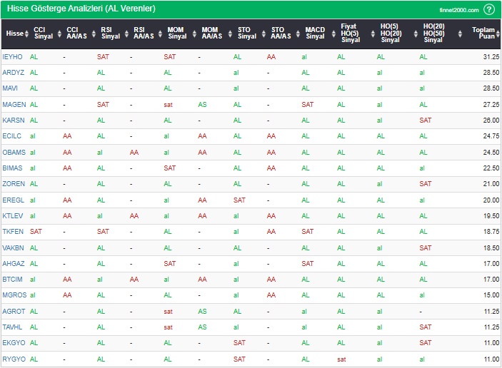Open KTLEV stock link

[13, 216]
